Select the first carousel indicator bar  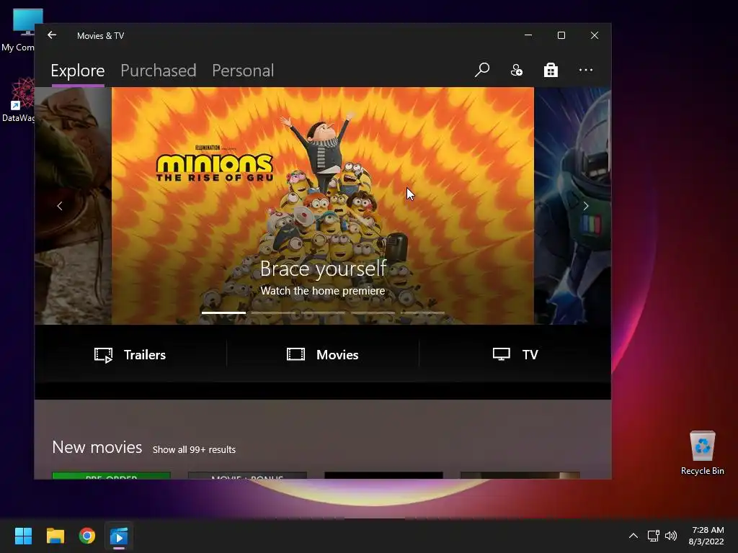223,313
